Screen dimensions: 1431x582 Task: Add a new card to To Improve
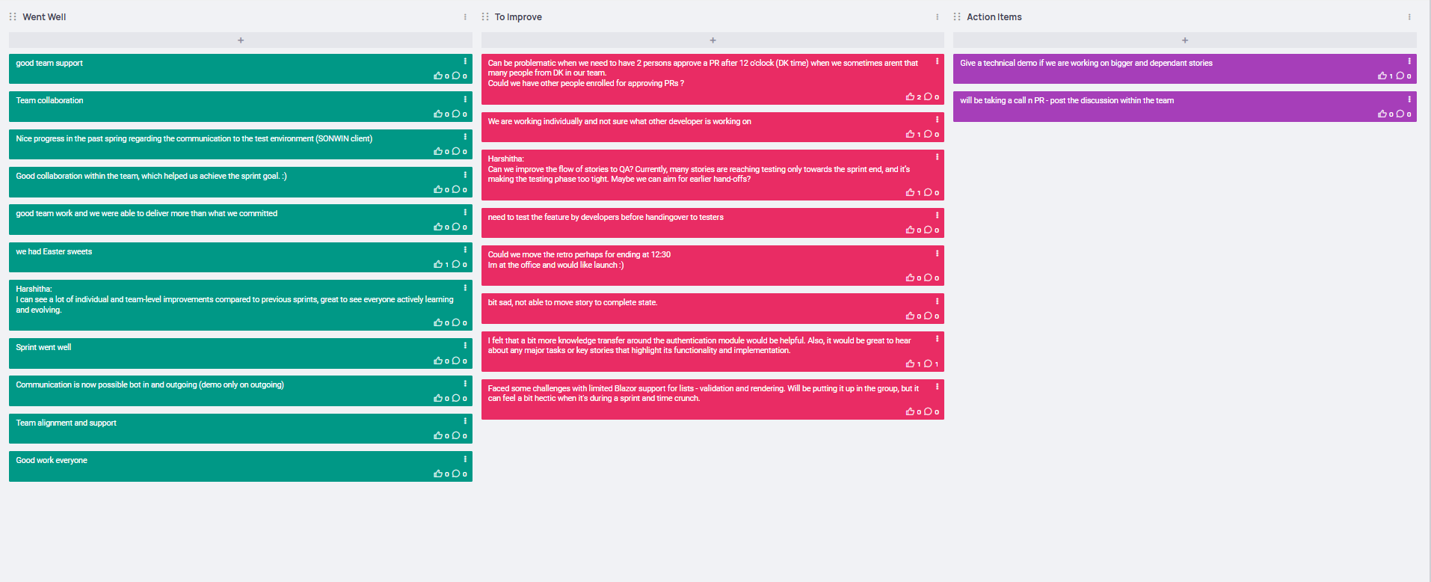point(713,40)
